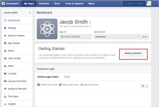The image size is (159, 107).
Task: Open Localize in the sidebar
Action: pyautogui.click(x=17, y=73)
